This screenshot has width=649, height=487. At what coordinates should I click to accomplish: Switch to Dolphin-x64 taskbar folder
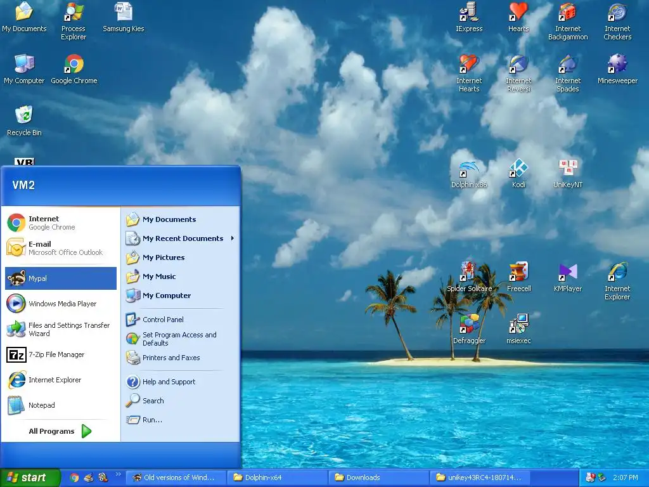(x=278, y=477)
